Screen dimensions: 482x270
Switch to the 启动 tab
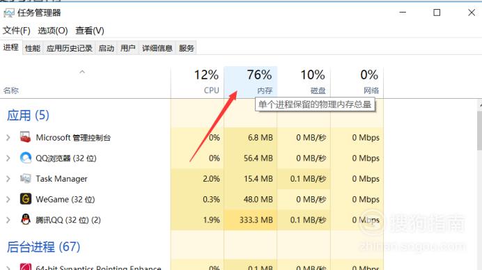coord(107,48)
